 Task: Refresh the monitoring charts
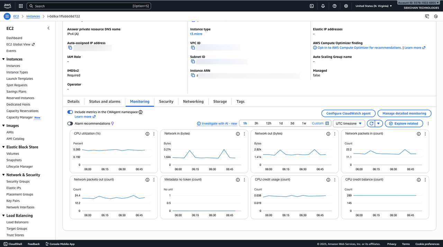click(x=371, y=123)
